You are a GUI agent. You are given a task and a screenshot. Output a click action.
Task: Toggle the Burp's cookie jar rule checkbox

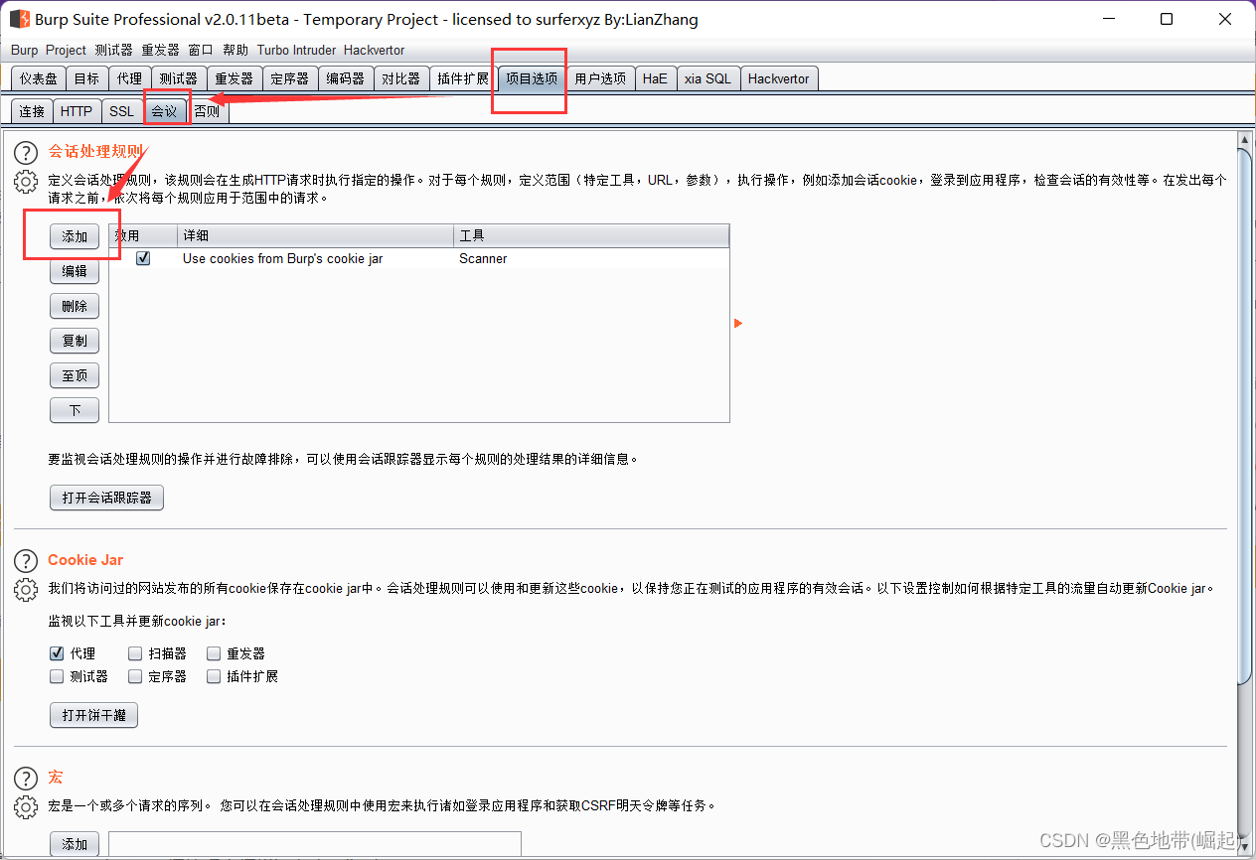pyautogui.click(x=143, y=258)
